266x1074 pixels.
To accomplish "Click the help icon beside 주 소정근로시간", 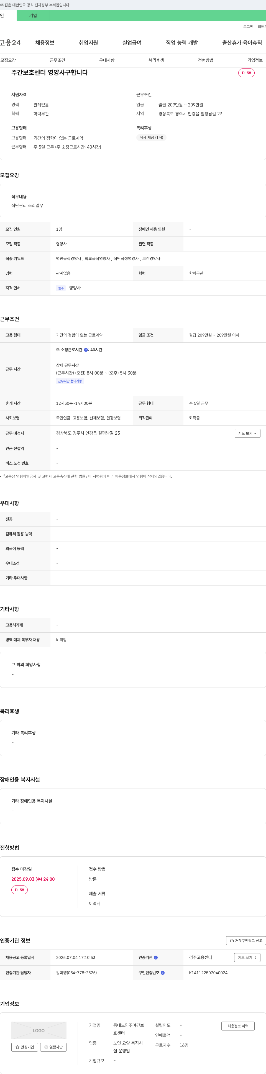I will [86, 350].
